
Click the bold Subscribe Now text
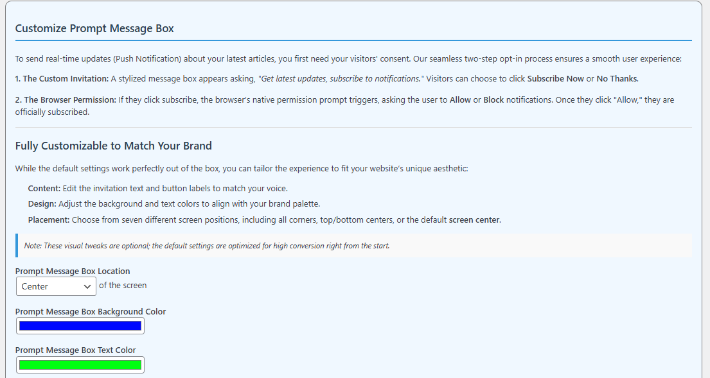coord(556,79)
